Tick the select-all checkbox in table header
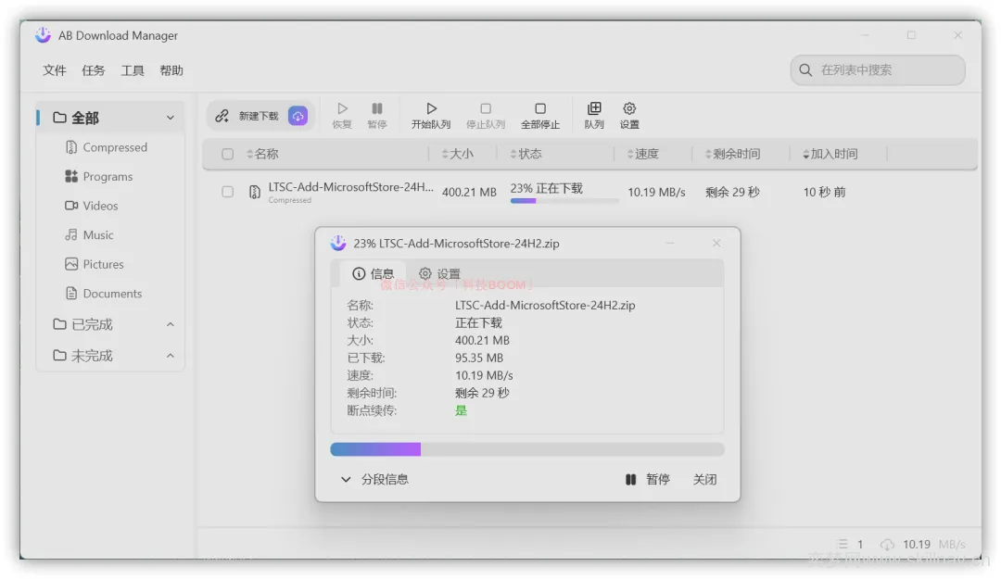 [227, 154]
